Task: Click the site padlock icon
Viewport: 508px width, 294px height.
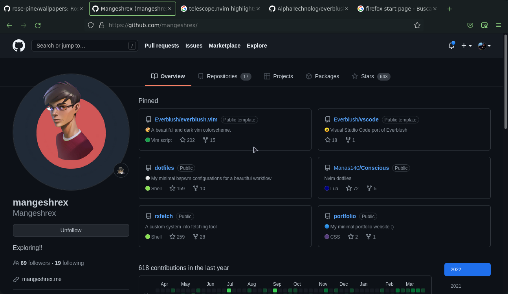Action: (x=101, y=25)
